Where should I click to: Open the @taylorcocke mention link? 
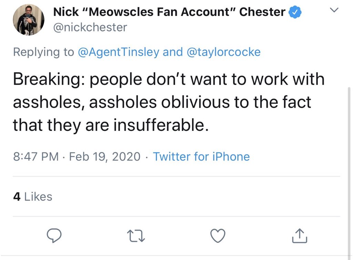coord(223,52)
